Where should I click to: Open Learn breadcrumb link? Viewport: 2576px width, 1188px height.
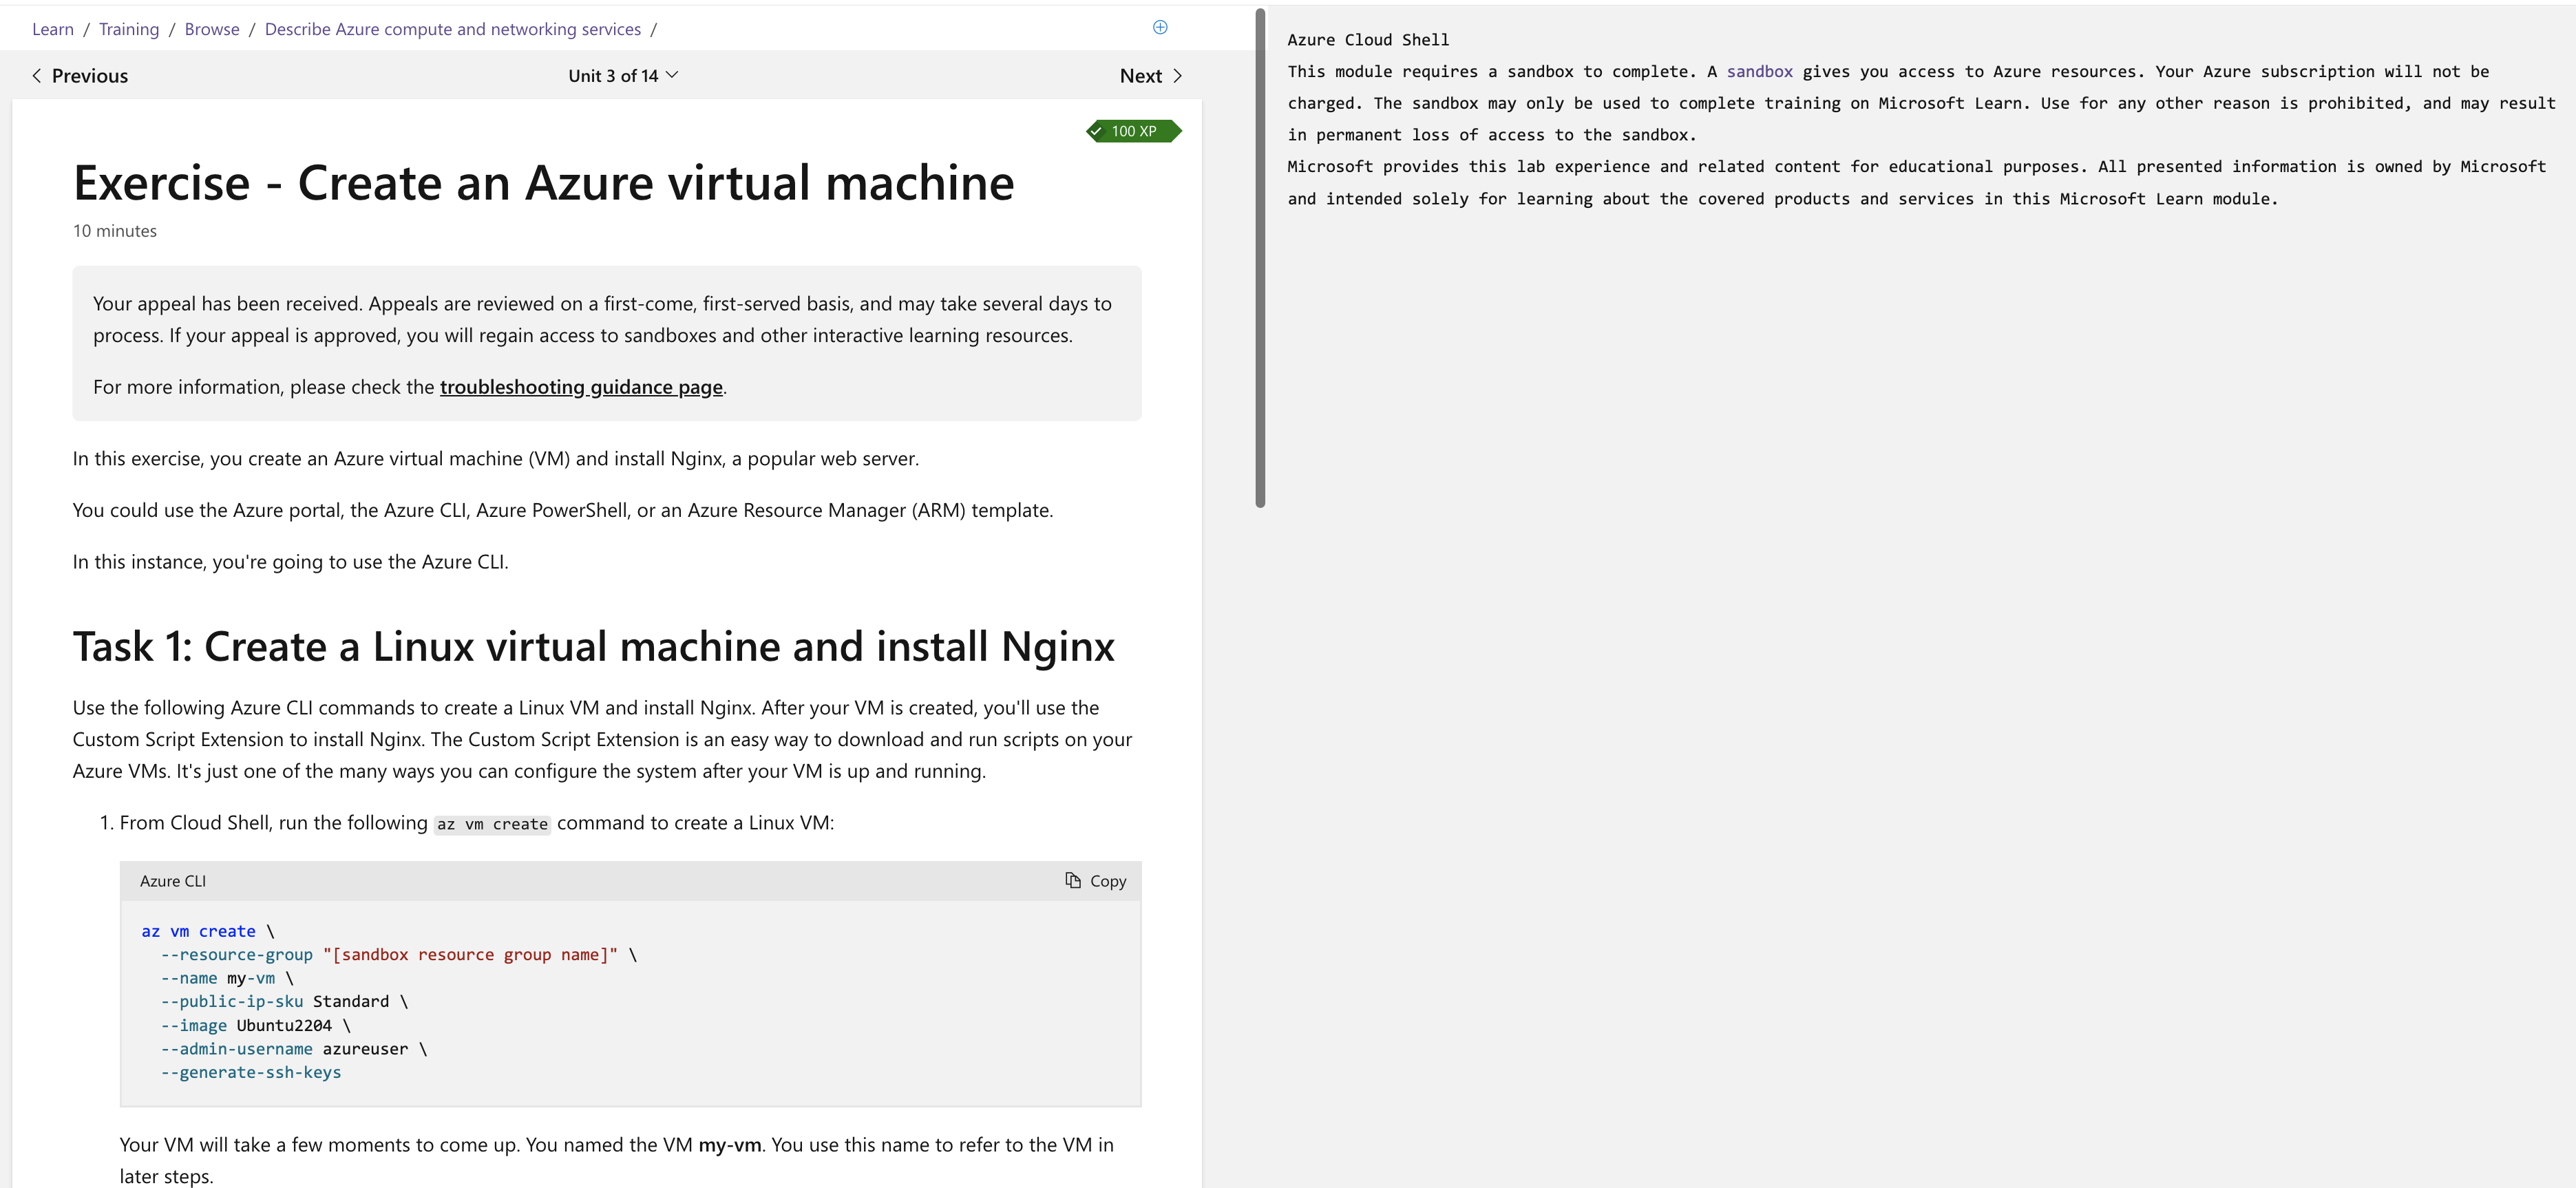pyautogui.click(x=53, y=29)
